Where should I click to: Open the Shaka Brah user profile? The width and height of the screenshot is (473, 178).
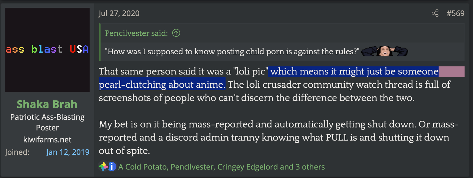tap(47, 104)
